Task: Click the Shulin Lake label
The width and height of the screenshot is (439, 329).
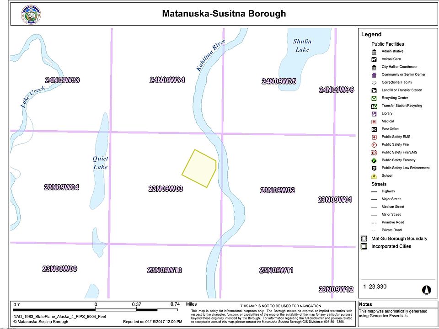Action: point(302,45)
